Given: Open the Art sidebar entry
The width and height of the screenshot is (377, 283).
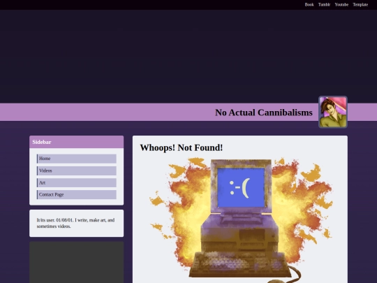Looking at the screenshot, I should (x=77, y=182).
